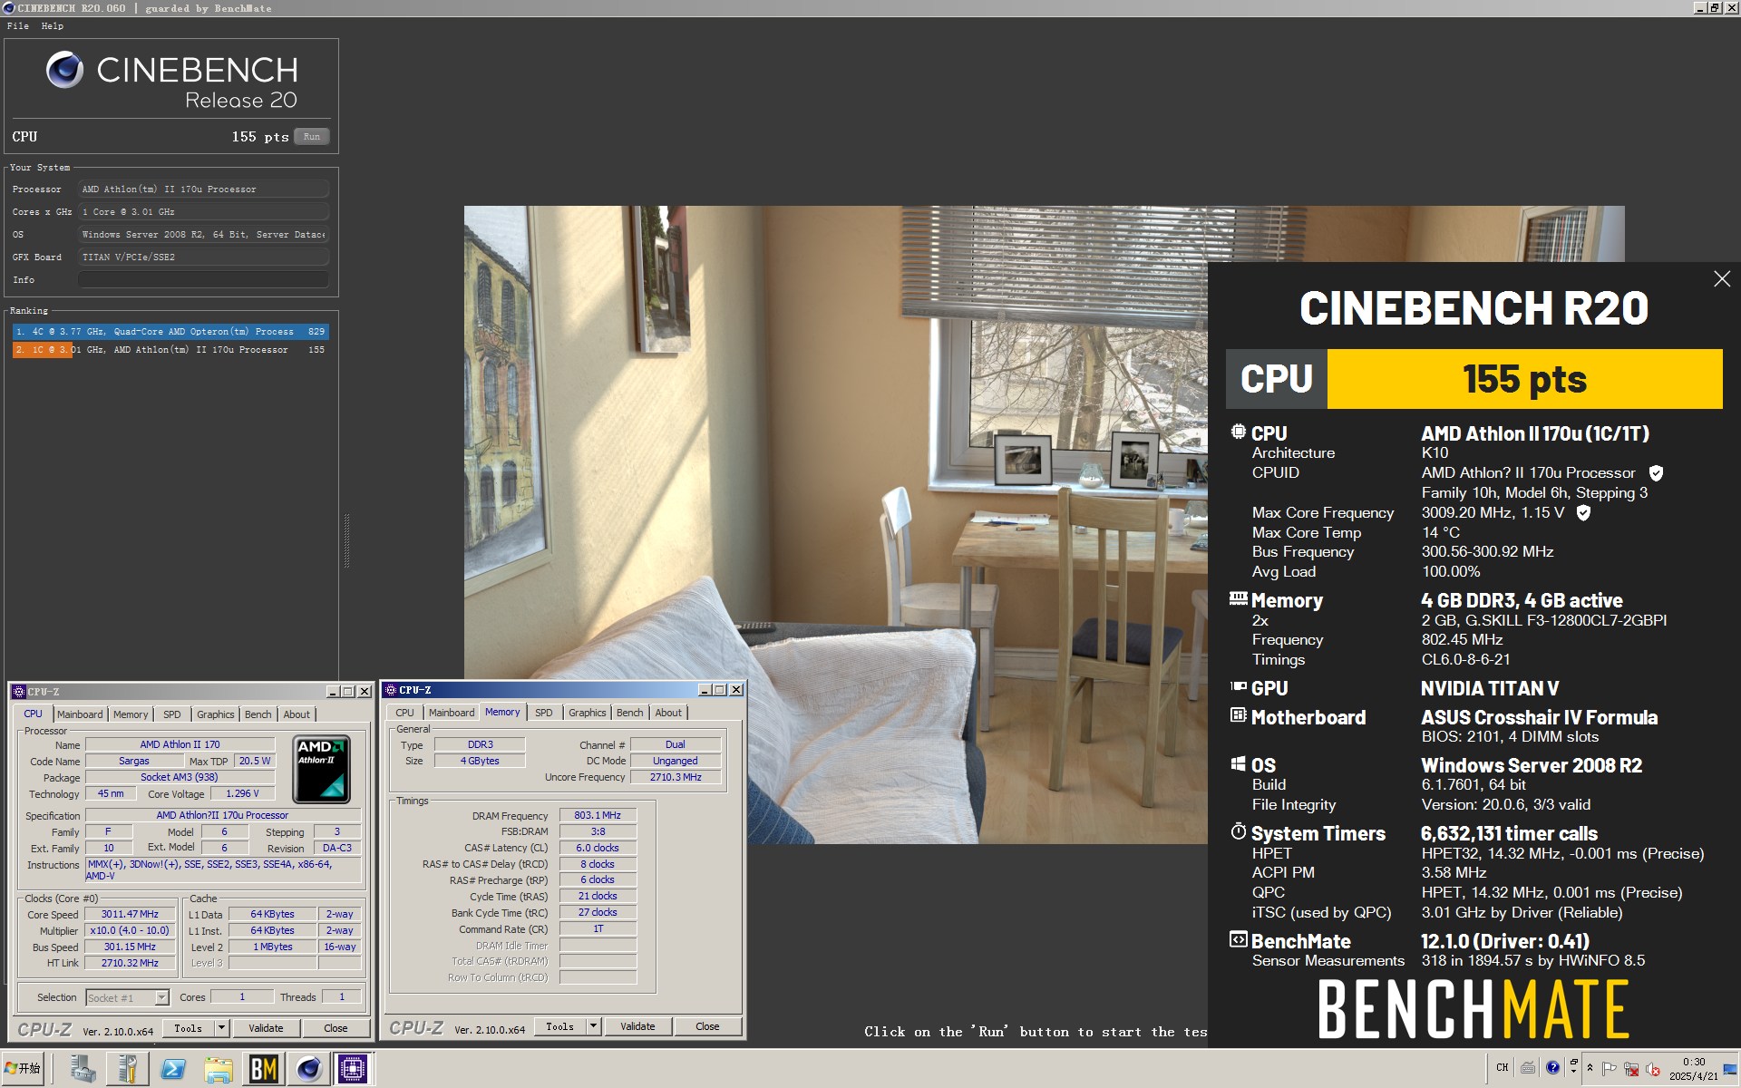This screenshot has width=1741, height=1088.
Task: Click the empty Info field in Your System
Action: click(x=203, y=280)
